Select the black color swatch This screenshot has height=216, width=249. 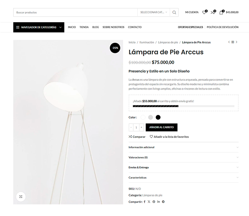tap(158, 117)
